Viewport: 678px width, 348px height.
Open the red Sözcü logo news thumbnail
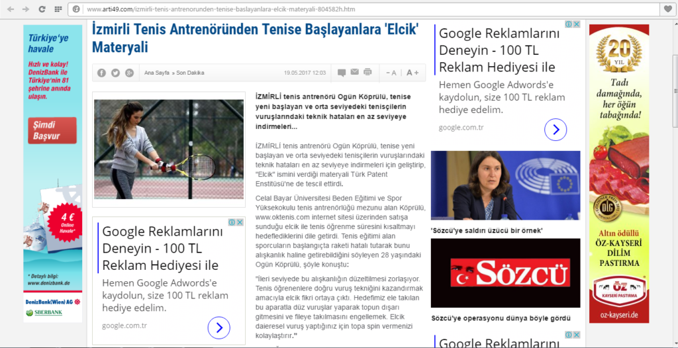point(505,273)
